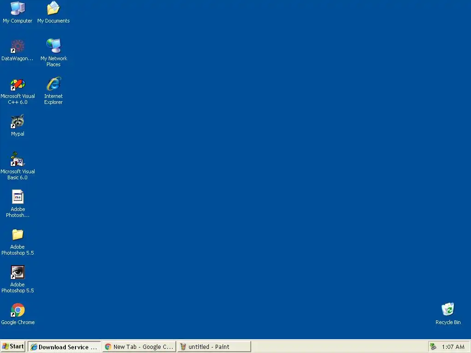Switch to untitled - Paint taskbar button
471x353 pixels.
[x=214, y=347]
